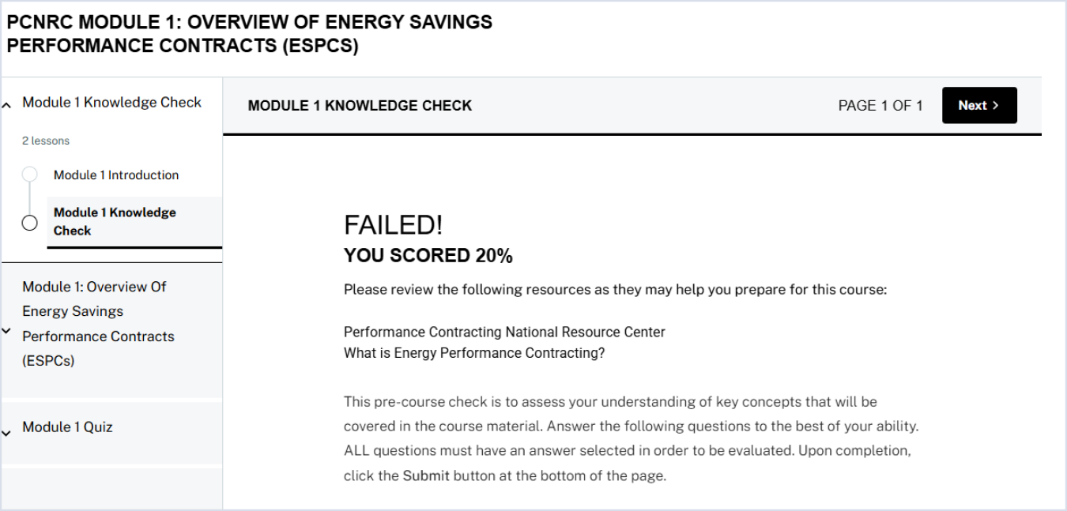Click the PCNRC Module 1 course title
The height and width of the screenshot is (511, 1067).
tap(250, 34)
